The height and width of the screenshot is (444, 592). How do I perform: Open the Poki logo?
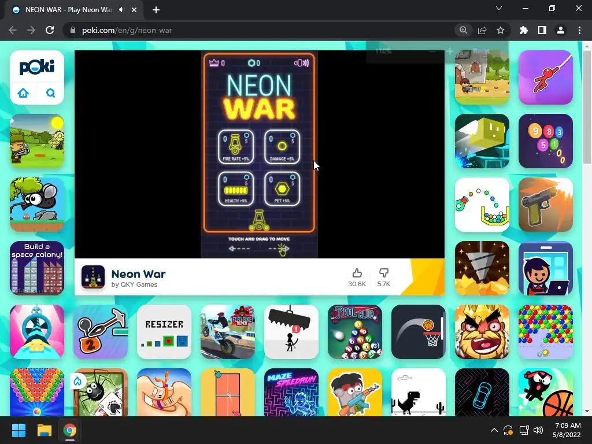tap(37, 67)
